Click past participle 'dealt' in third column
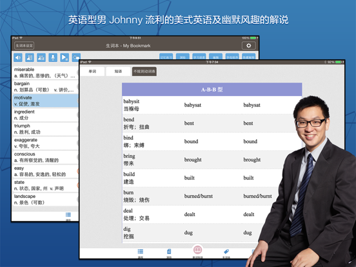The width and height of the screenshot is (356, 267). pyautogui.click(x=249, y=214)
